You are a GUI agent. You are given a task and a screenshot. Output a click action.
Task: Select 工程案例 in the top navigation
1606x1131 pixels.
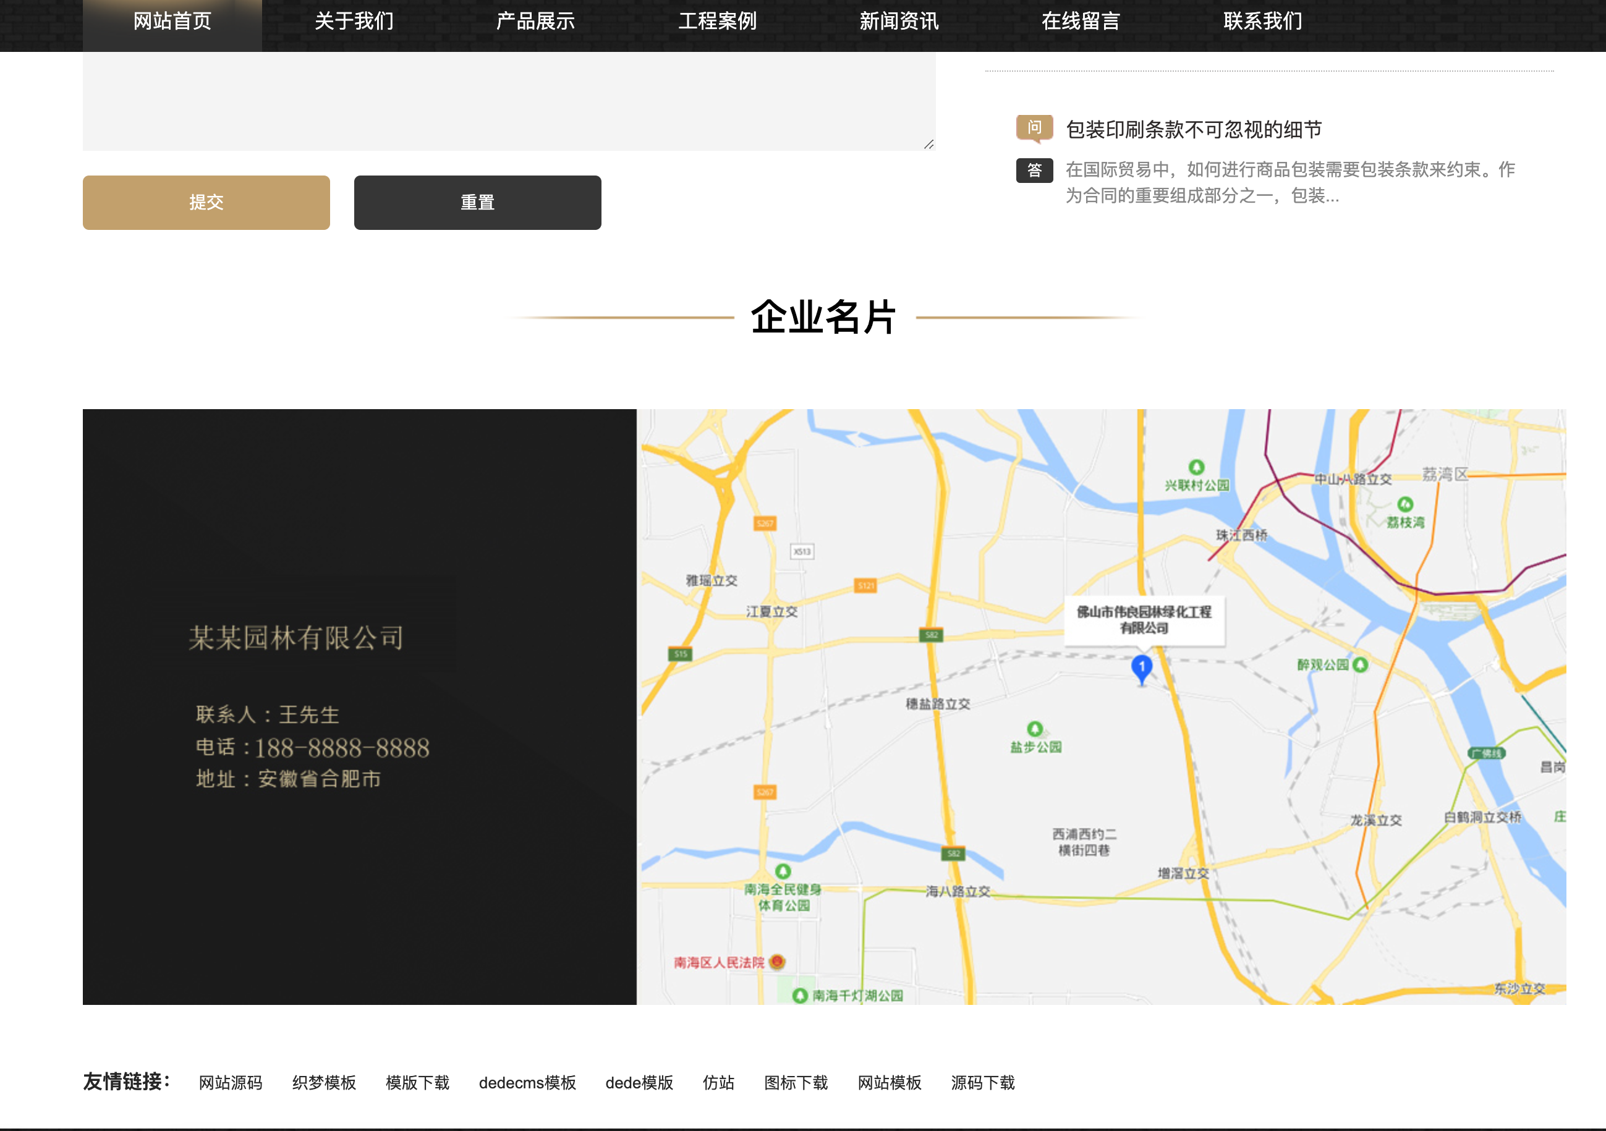[718, 22]
